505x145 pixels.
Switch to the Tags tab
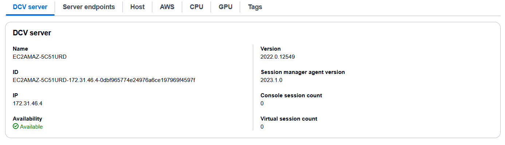(255, 7)
